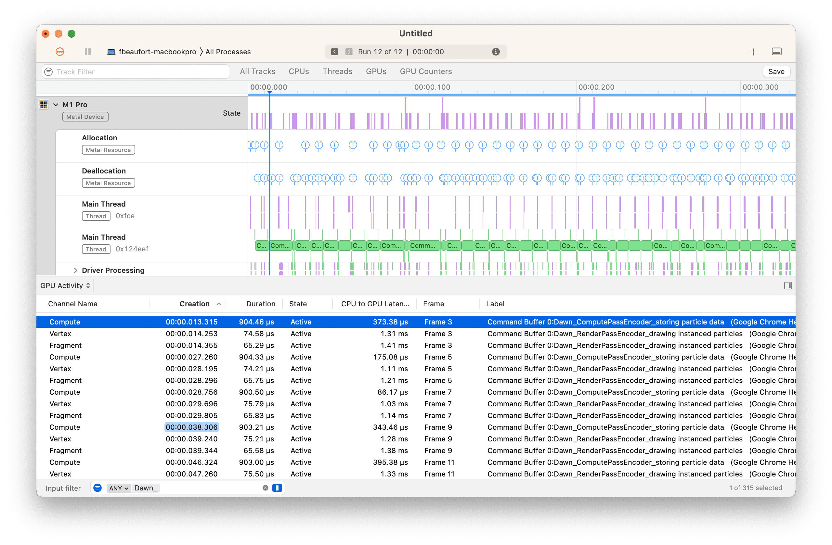Click the next run navigation arrow

(x=347, y=52)
